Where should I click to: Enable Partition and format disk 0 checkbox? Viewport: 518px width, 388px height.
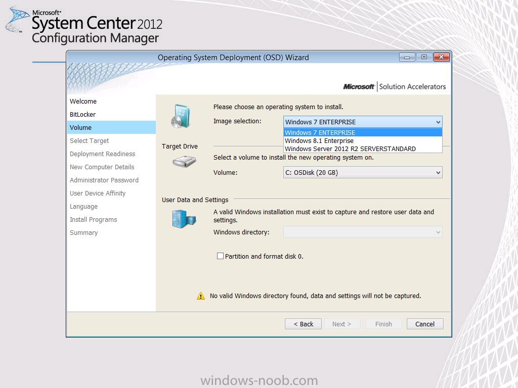(220, 256)
